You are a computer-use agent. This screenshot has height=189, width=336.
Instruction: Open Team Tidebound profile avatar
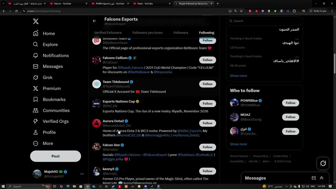(97, 84)
